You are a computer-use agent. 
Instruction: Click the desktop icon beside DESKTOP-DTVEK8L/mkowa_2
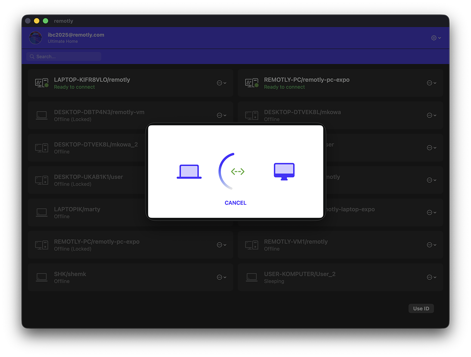[42, 148]
